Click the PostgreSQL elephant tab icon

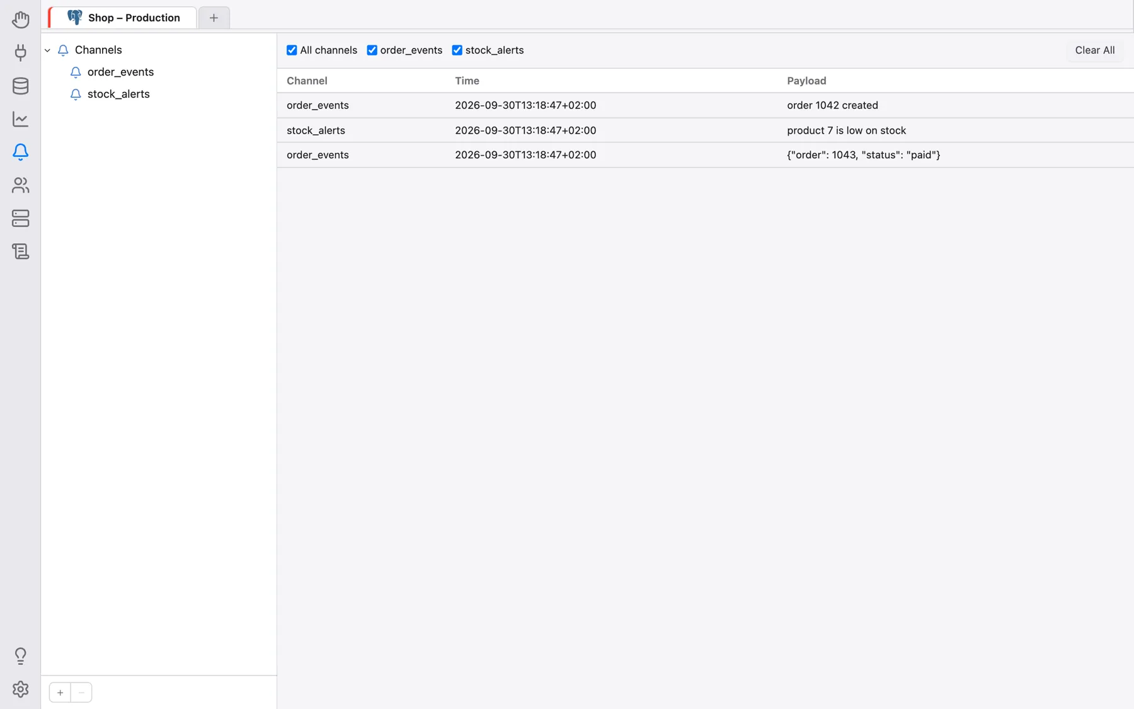[x=74, y=17]
